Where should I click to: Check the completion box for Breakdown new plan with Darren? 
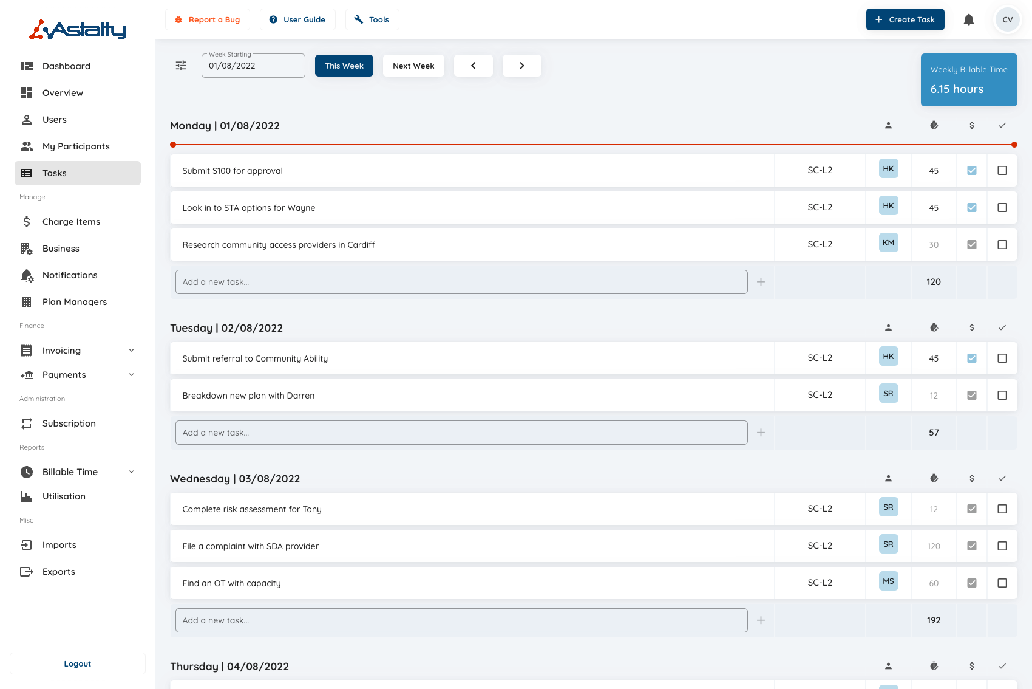point(1002,395)
